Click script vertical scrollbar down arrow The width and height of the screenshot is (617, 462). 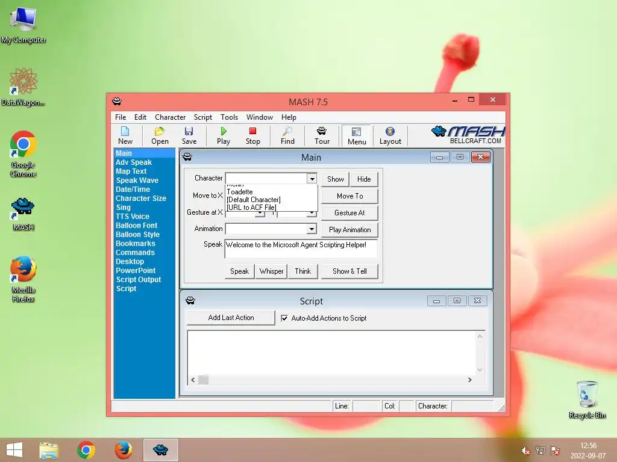tap(480, 370)
